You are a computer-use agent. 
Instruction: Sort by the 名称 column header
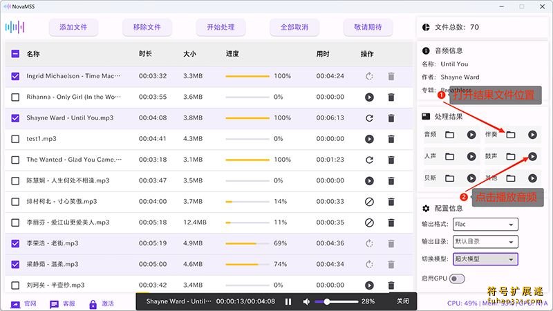(33, 54)
